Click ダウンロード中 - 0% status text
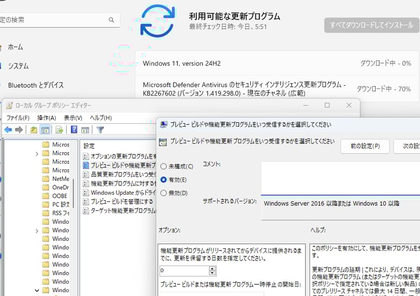This screenshot has width=420, height=296. (385, 64)
